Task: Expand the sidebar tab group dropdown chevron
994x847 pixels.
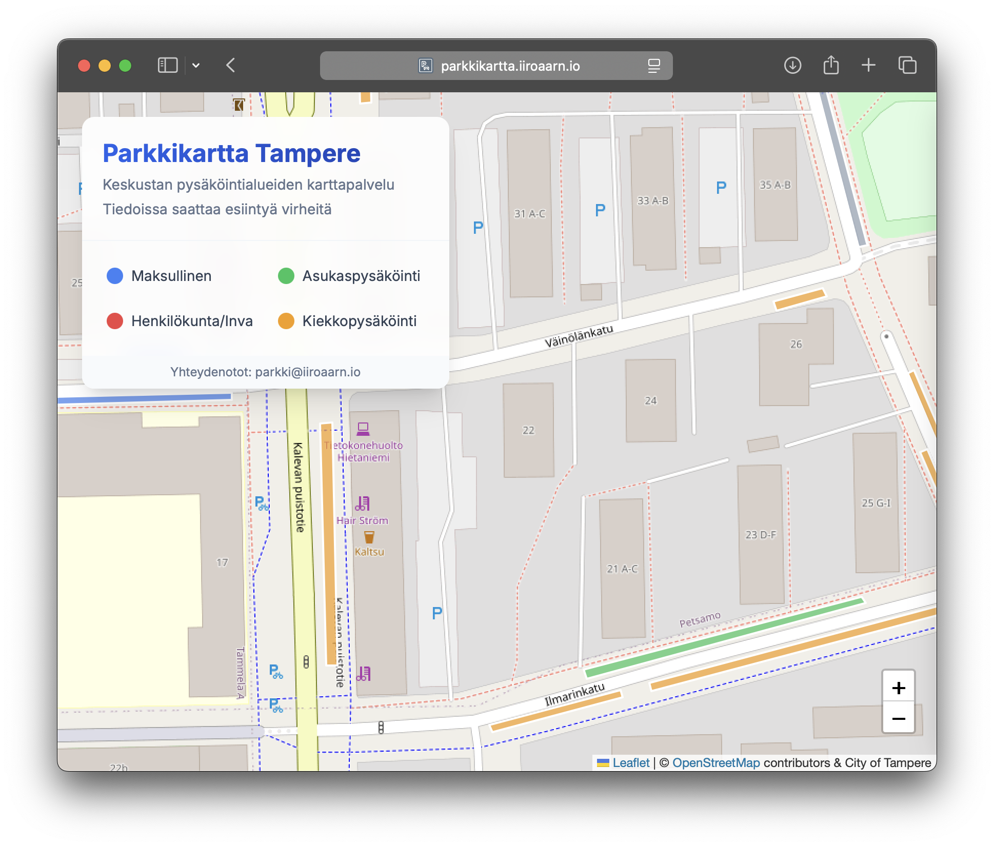Action: [196, 66]
